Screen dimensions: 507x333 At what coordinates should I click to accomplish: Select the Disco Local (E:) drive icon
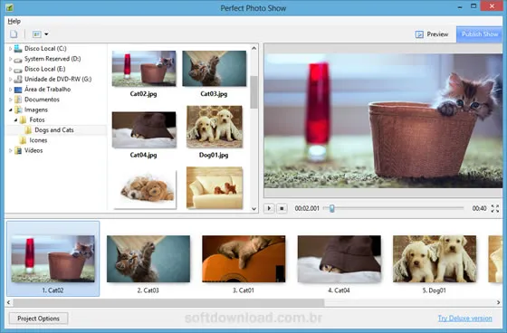(x=18, y=70)
